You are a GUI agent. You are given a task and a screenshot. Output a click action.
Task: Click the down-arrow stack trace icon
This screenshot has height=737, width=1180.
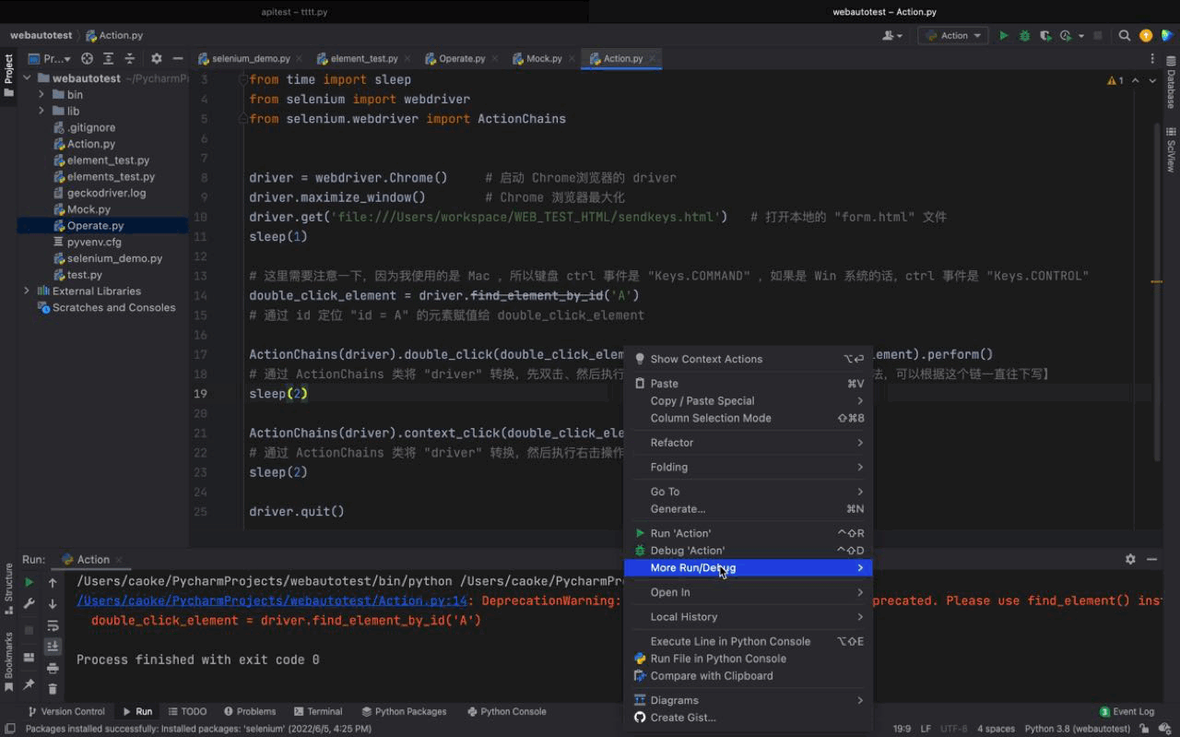53,604
